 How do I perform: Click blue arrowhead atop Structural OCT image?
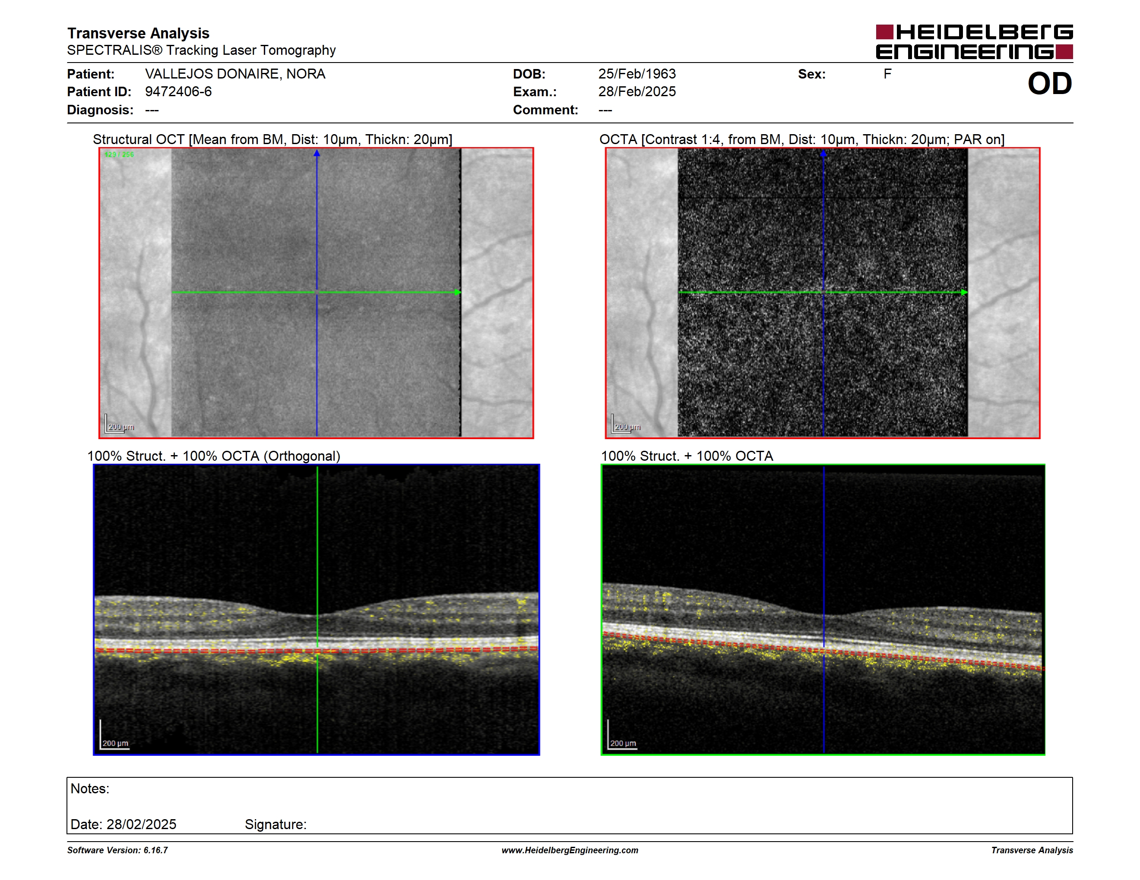(317, 153)
